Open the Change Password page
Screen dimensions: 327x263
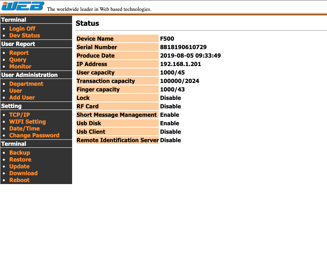34,135
